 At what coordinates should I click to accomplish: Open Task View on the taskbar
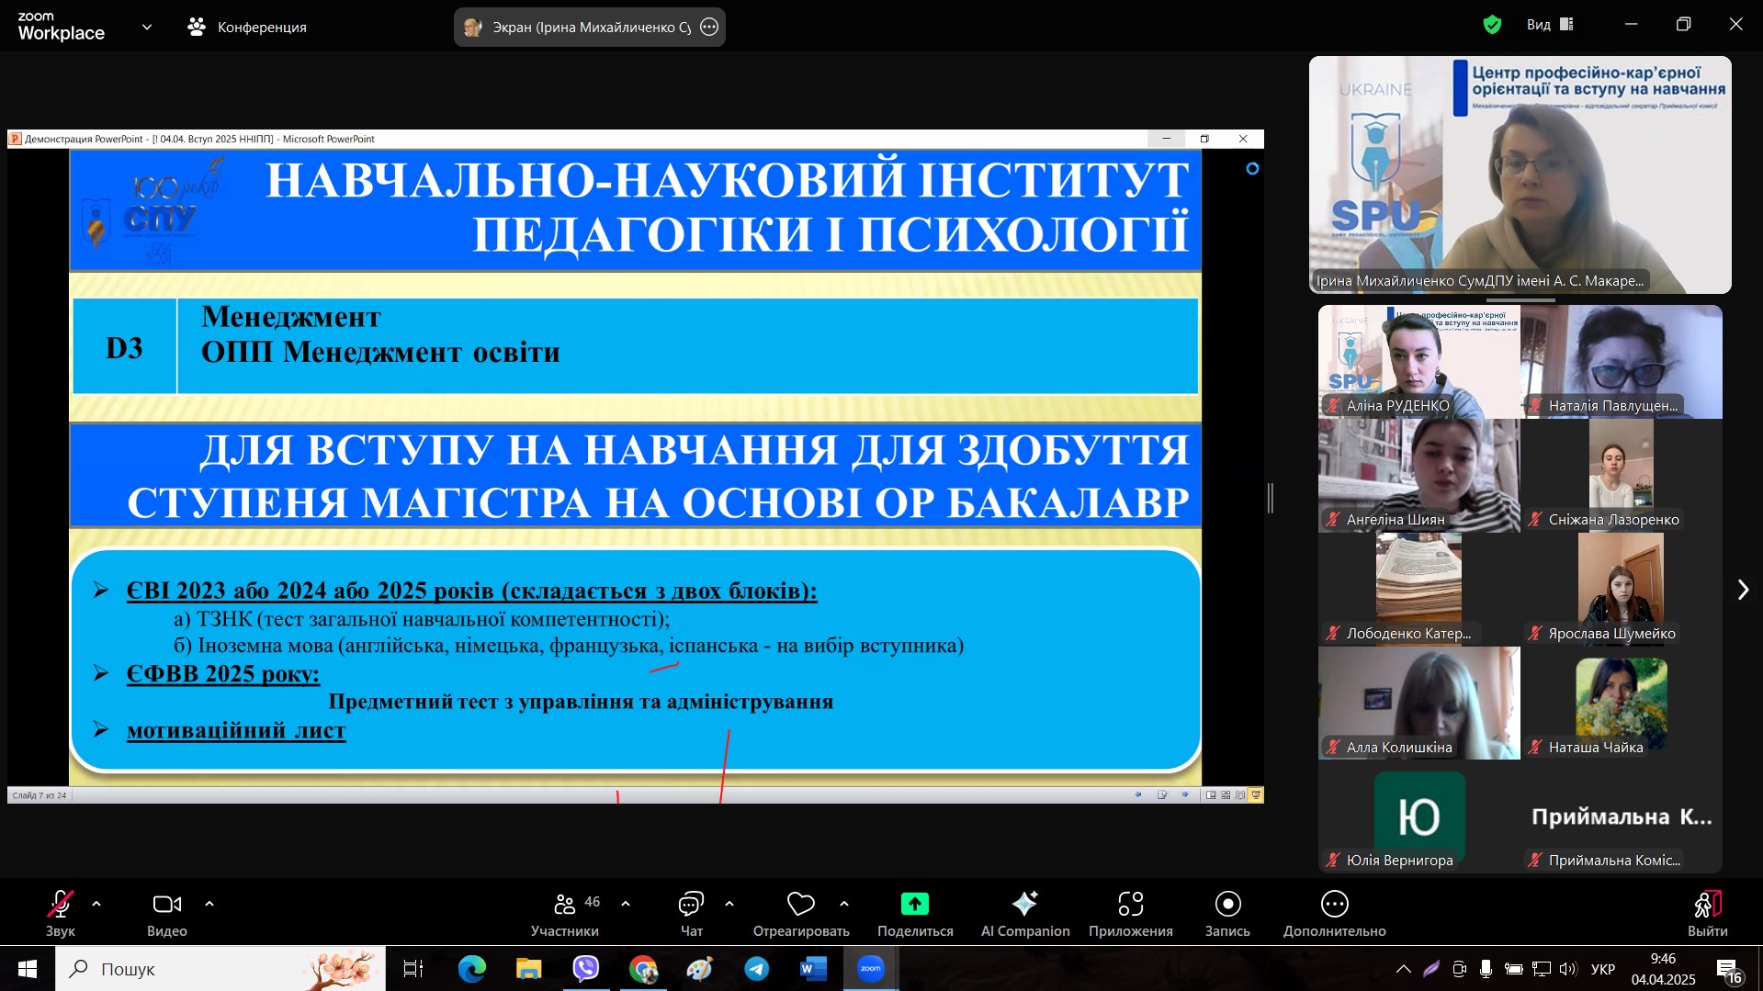pyautogui.click(x=413, y=969)
